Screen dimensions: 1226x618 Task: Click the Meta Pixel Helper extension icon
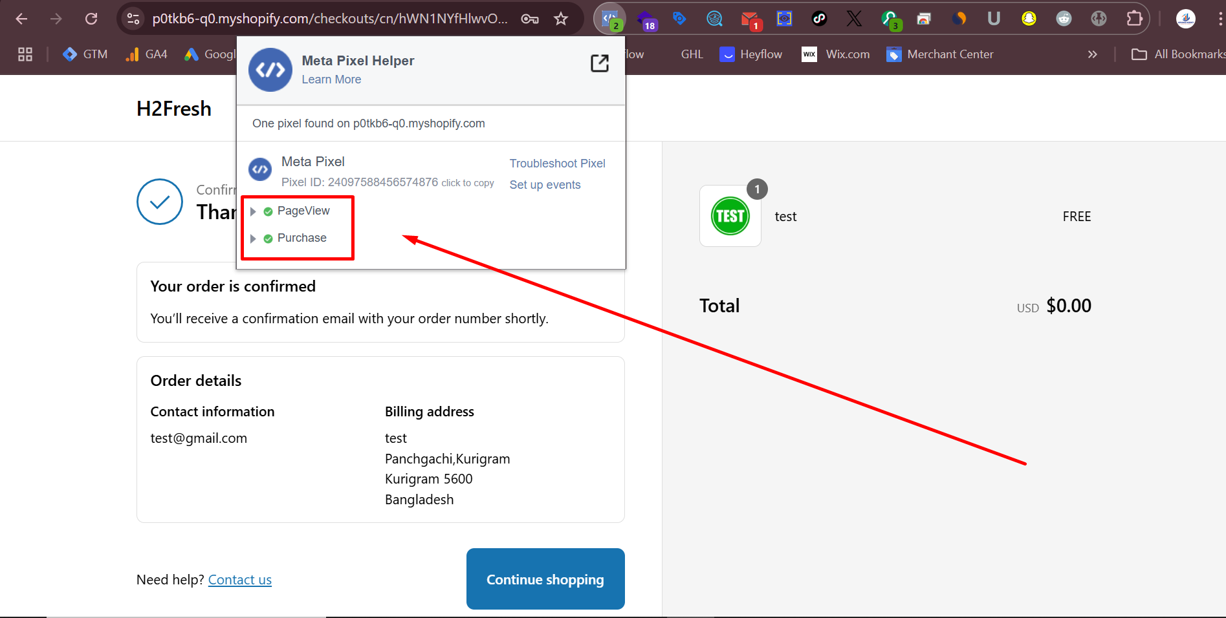(609, 19)
